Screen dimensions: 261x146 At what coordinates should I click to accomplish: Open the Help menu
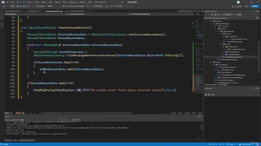click(x=90, y=2)
